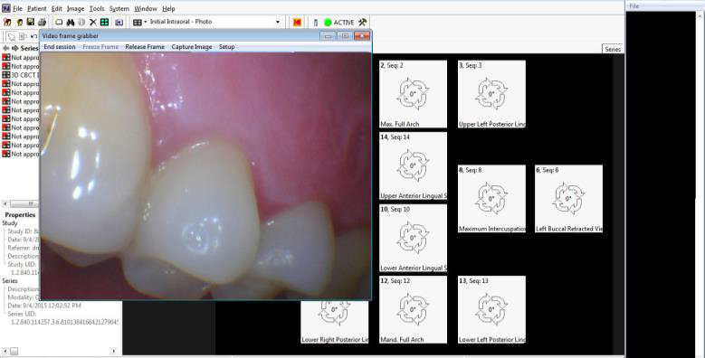Click Release Frame in frame grabber
705x358 pixels.
(x=145, y=47)
